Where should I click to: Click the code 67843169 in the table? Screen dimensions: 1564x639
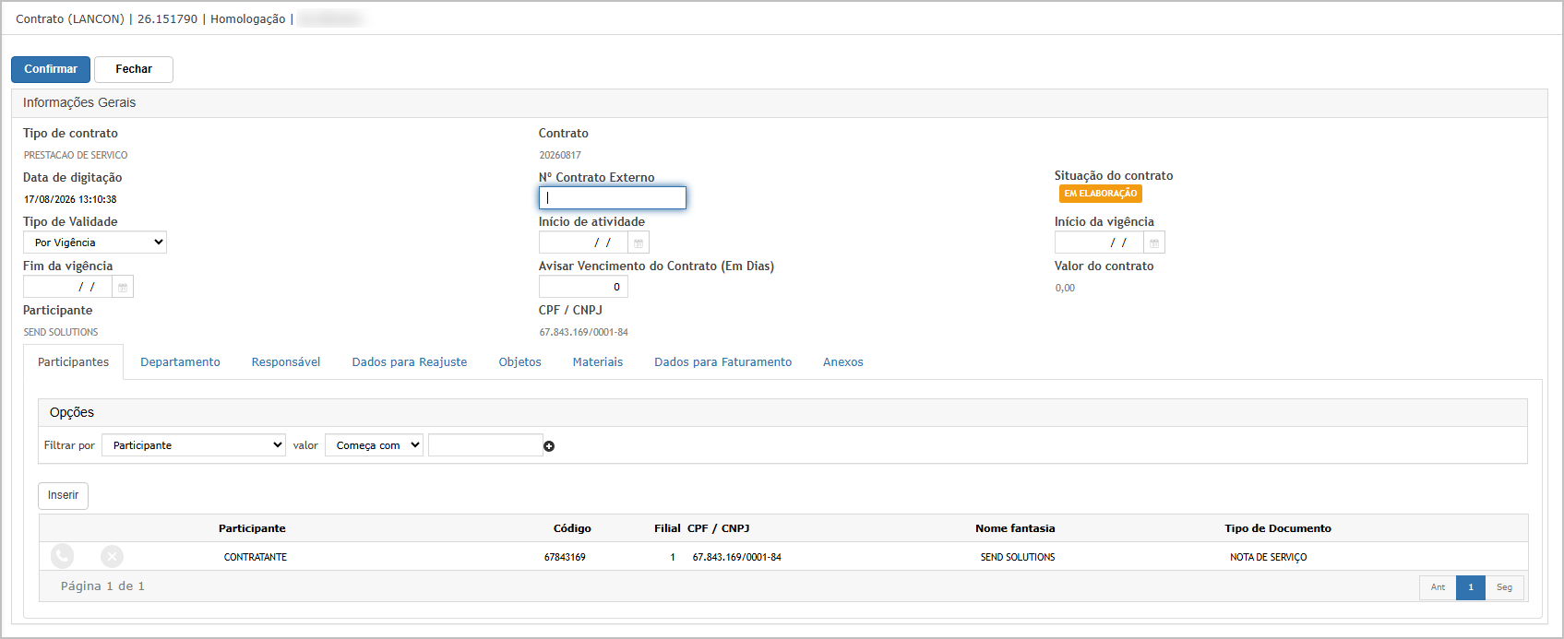565,557
